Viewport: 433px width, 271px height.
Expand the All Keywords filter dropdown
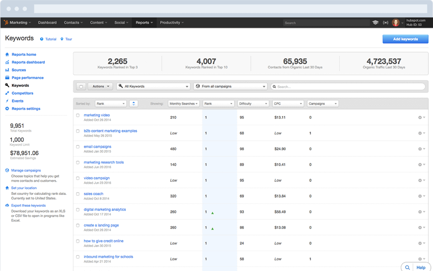click(153, 86)
